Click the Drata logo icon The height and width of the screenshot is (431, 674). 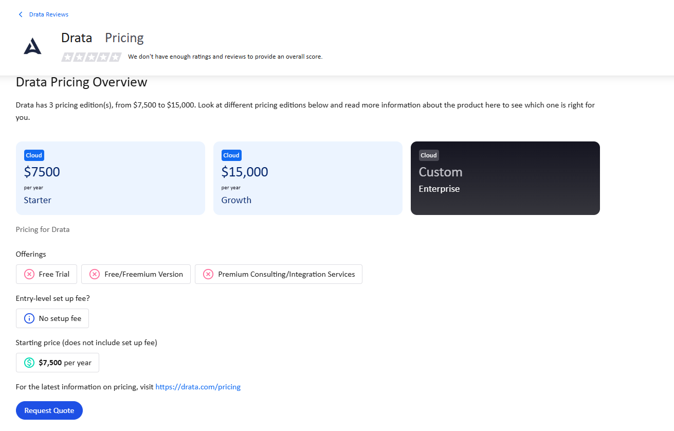[32, 46]
